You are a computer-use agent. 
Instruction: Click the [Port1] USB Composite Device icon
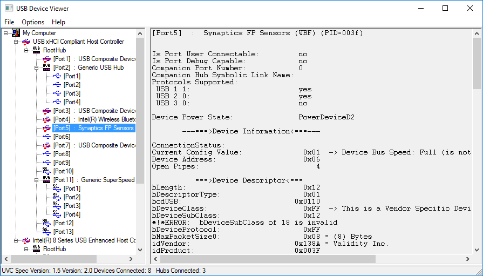(46, 59)
